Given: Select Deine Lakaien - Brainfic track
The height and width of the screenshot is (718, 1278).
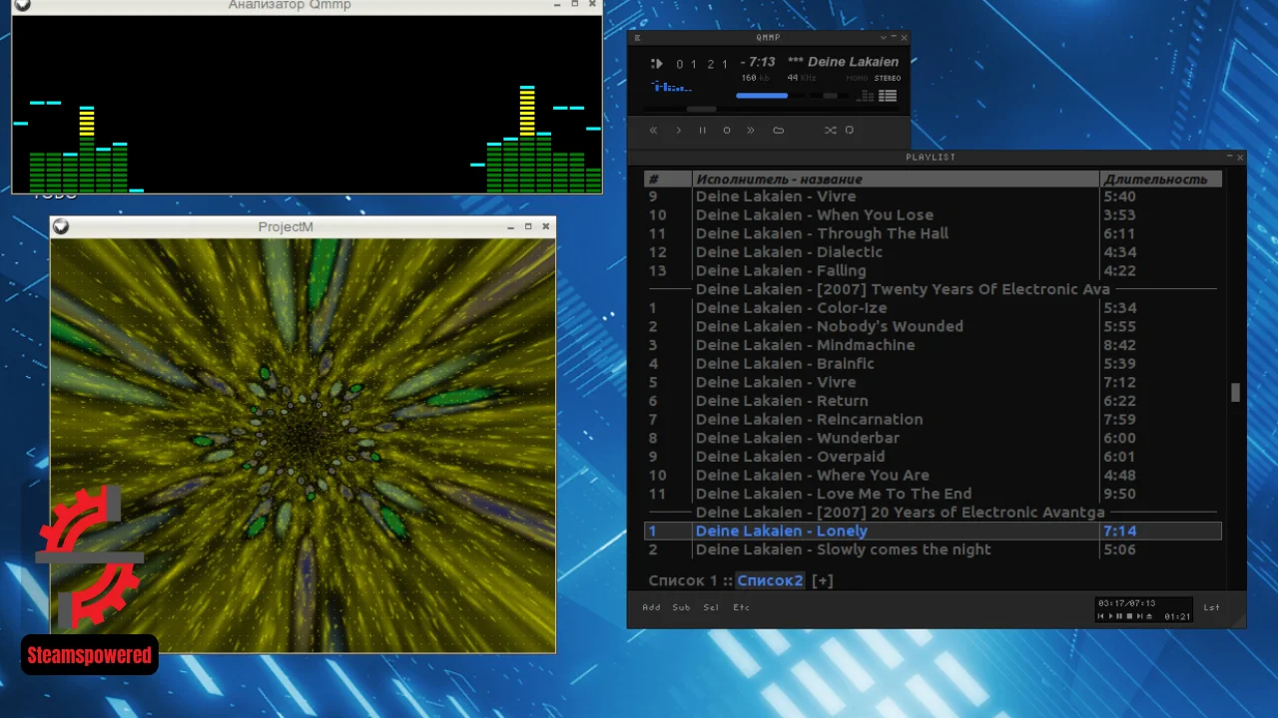Looking at the screenshot, I should (x=933, y=363).
